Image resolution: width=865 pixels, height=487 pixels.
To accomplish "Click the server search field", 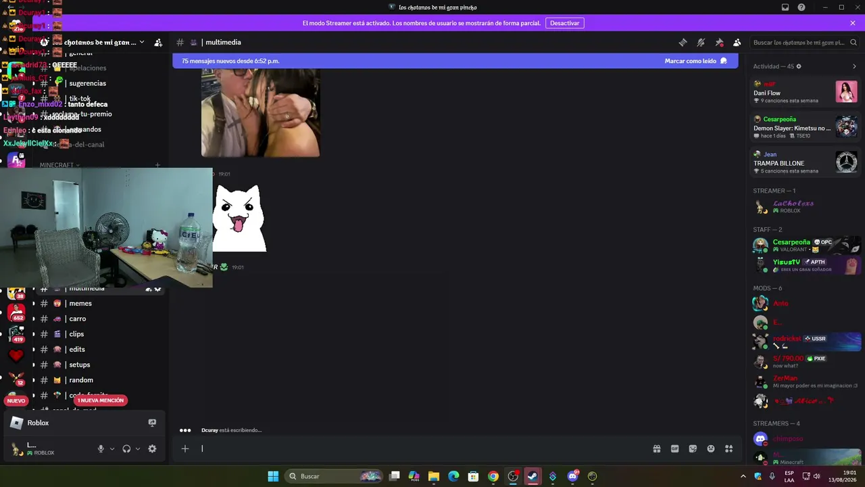I will (x=804, y=43).
